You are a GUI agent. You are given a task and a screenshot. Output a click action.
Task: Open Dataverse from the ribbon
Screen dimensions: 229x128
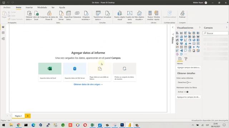click(x=77, y=15)
